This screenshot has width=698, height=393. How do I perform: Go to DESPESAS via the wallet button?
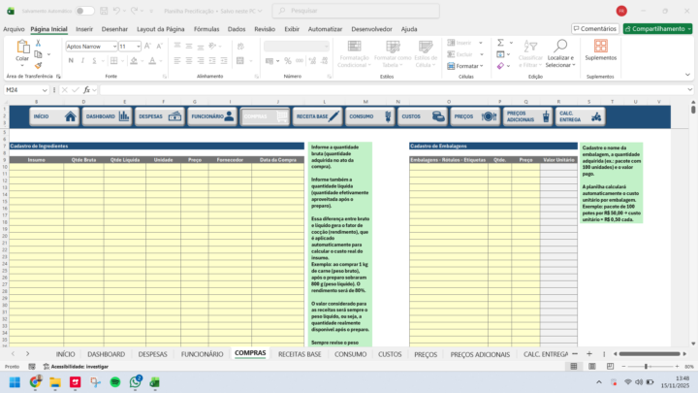coord(159,116)
